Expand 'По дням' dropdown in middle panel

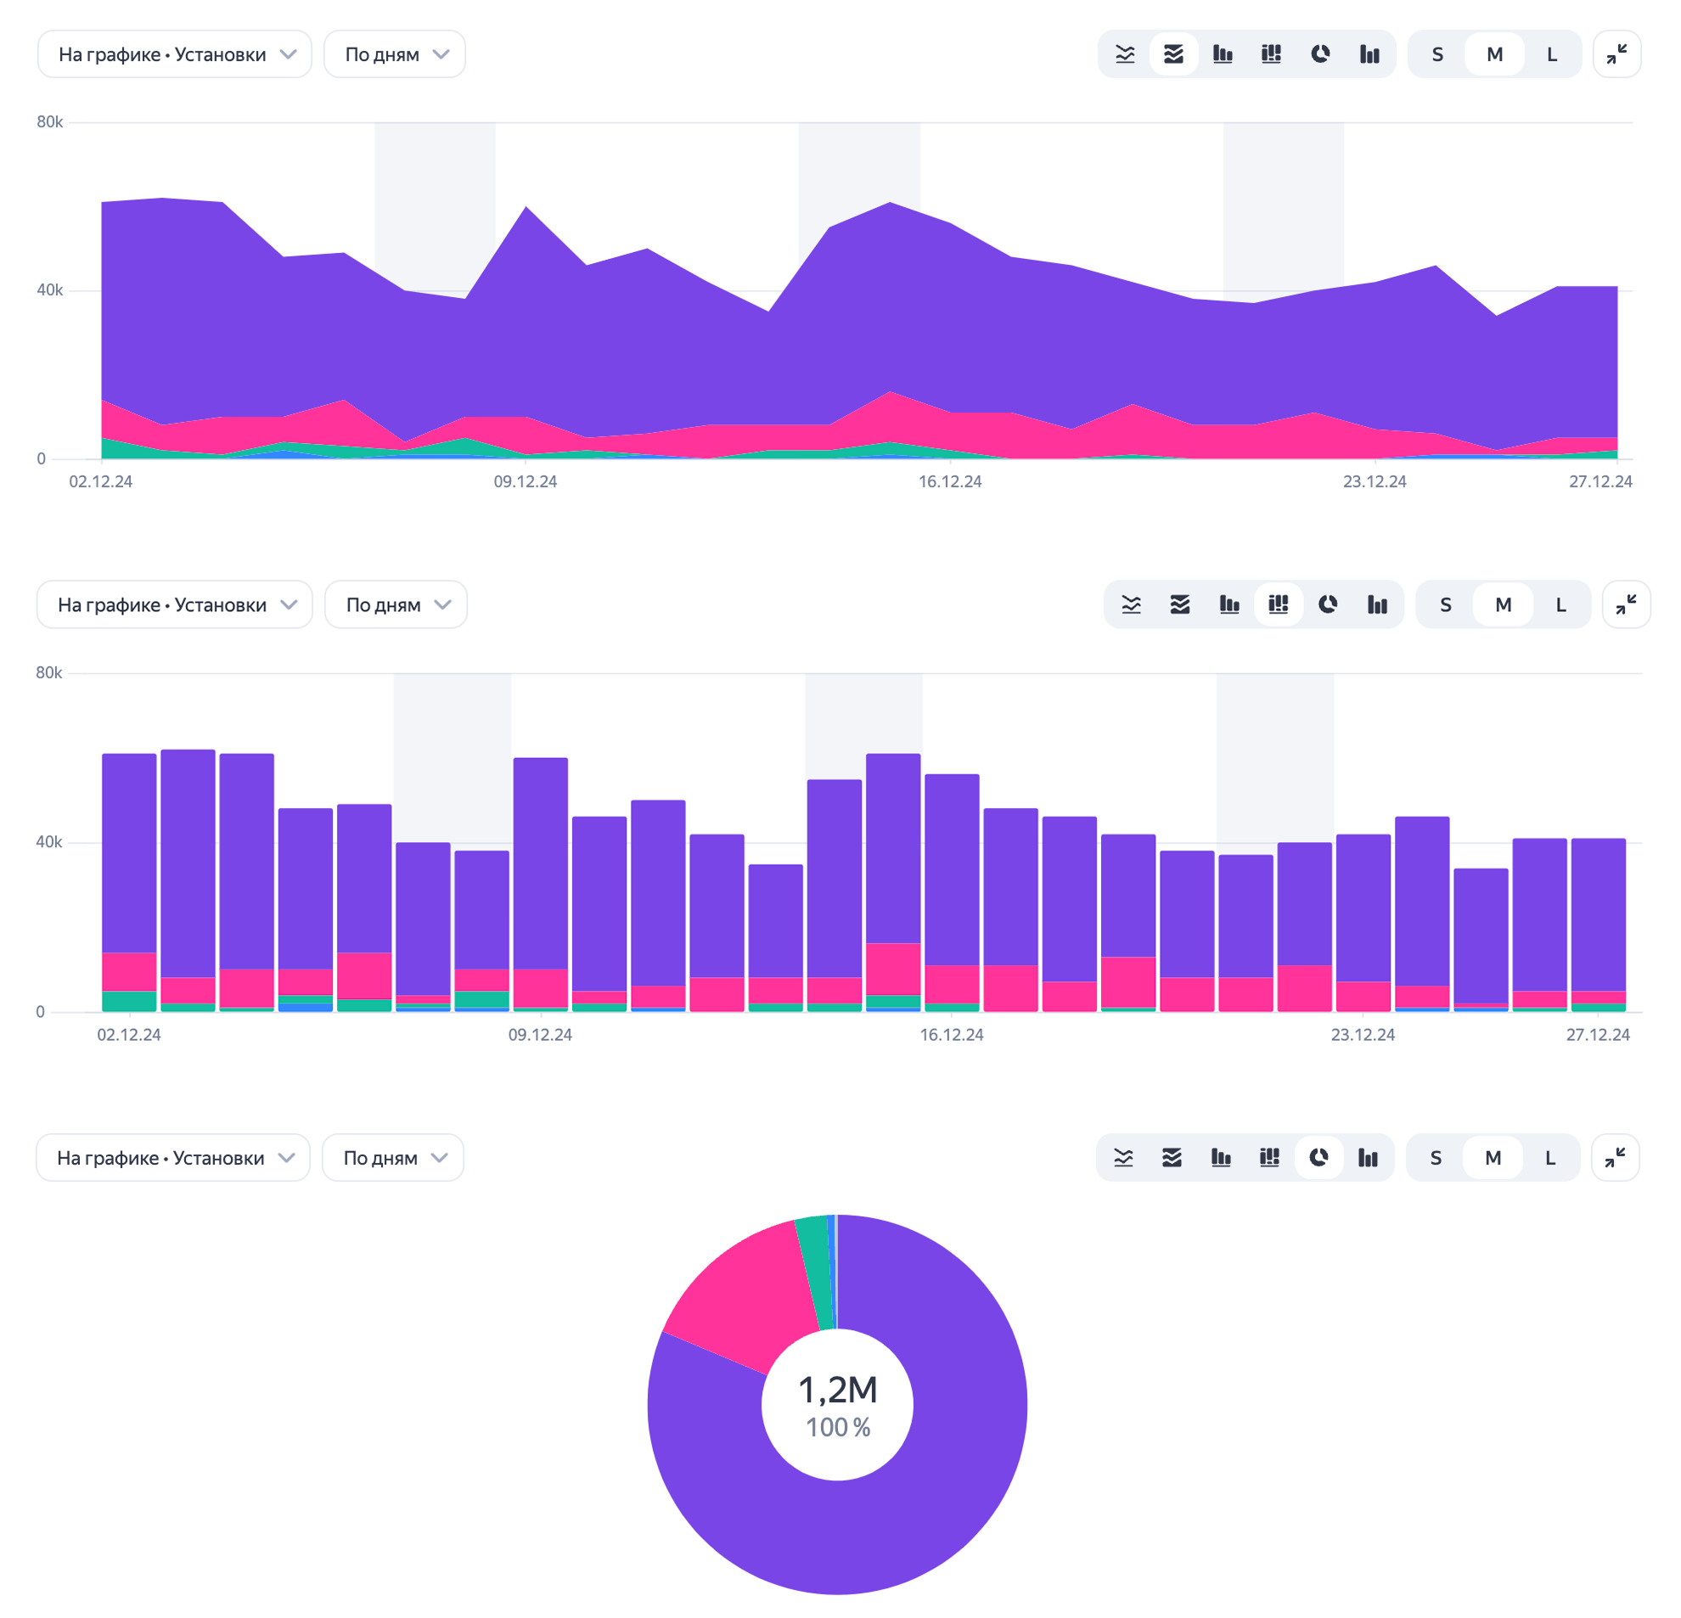[x=396, y=604]
